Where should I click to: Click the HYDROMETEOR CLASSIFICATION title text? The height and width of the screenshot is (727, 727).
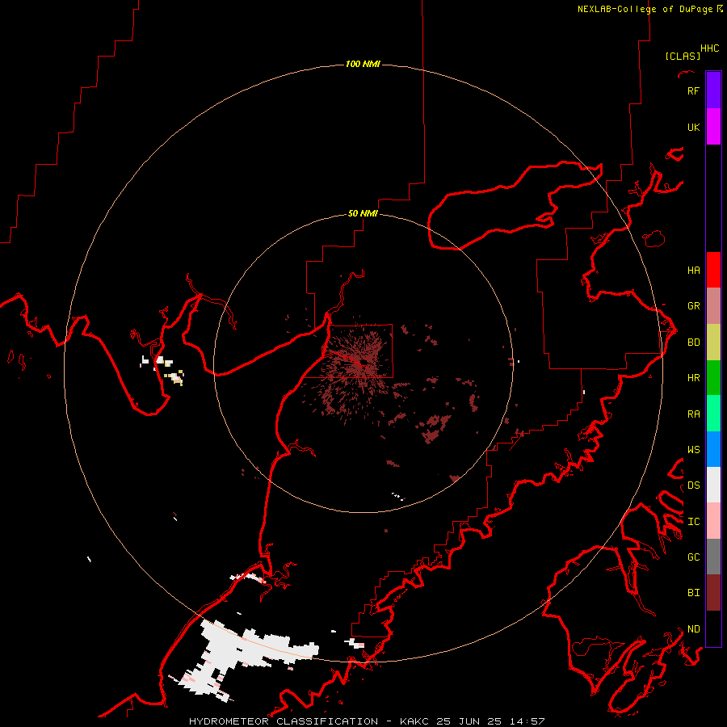point(284,721)
